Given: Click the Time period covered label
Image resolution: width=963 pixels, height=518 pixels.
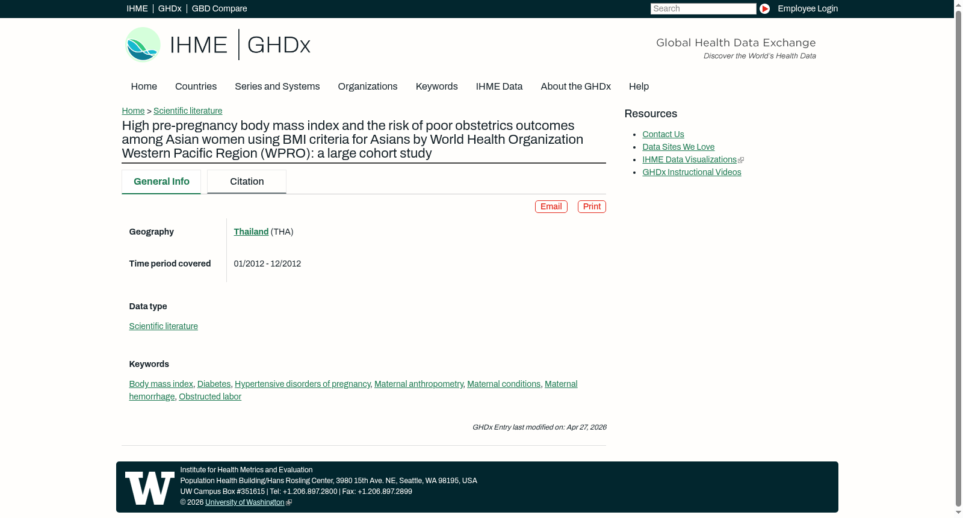Looking at the screenshot, I should pyautogui.click(x=170, y=264).
